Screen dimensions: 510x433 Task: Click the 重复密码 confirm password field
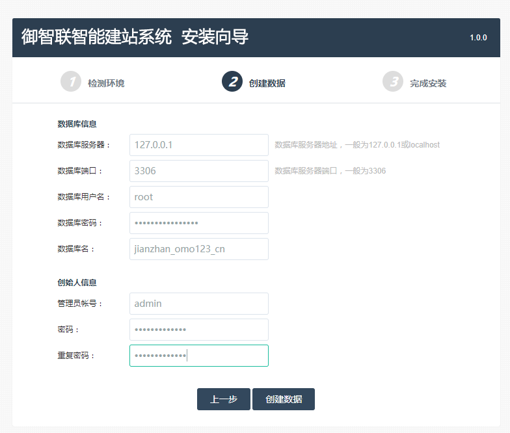(x=198, y=356)
